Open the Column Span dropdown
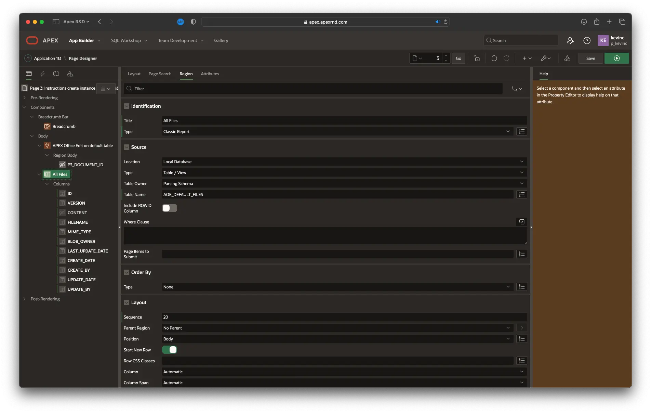This screenshot has width=651, height=413. tap(344, 383)
